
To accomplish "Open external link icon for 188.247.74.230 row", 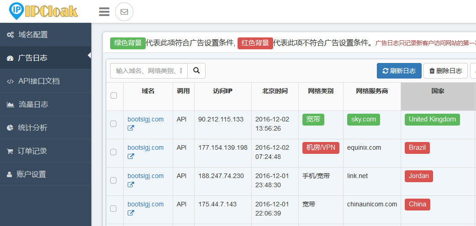I will coord(131,185).
